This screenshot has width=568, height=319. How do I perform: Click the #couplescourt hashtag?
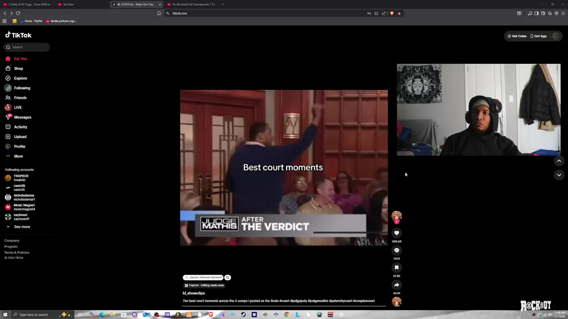coord(364,301)
